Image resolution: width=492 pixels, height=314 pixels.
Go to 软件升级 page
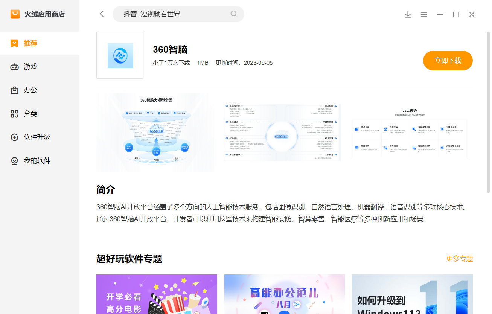tap(40, 137)
